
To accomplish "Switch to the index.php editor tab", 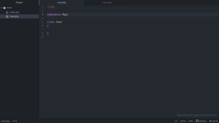I will coord(107,2).
